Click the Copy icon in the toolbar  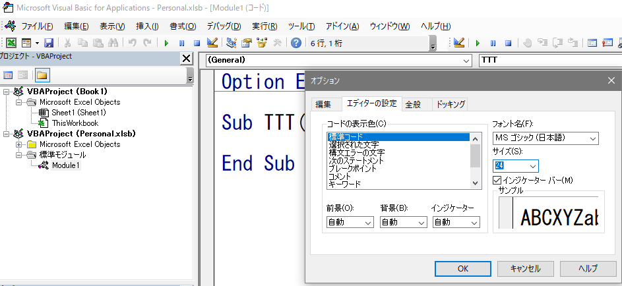coord(82,43)
